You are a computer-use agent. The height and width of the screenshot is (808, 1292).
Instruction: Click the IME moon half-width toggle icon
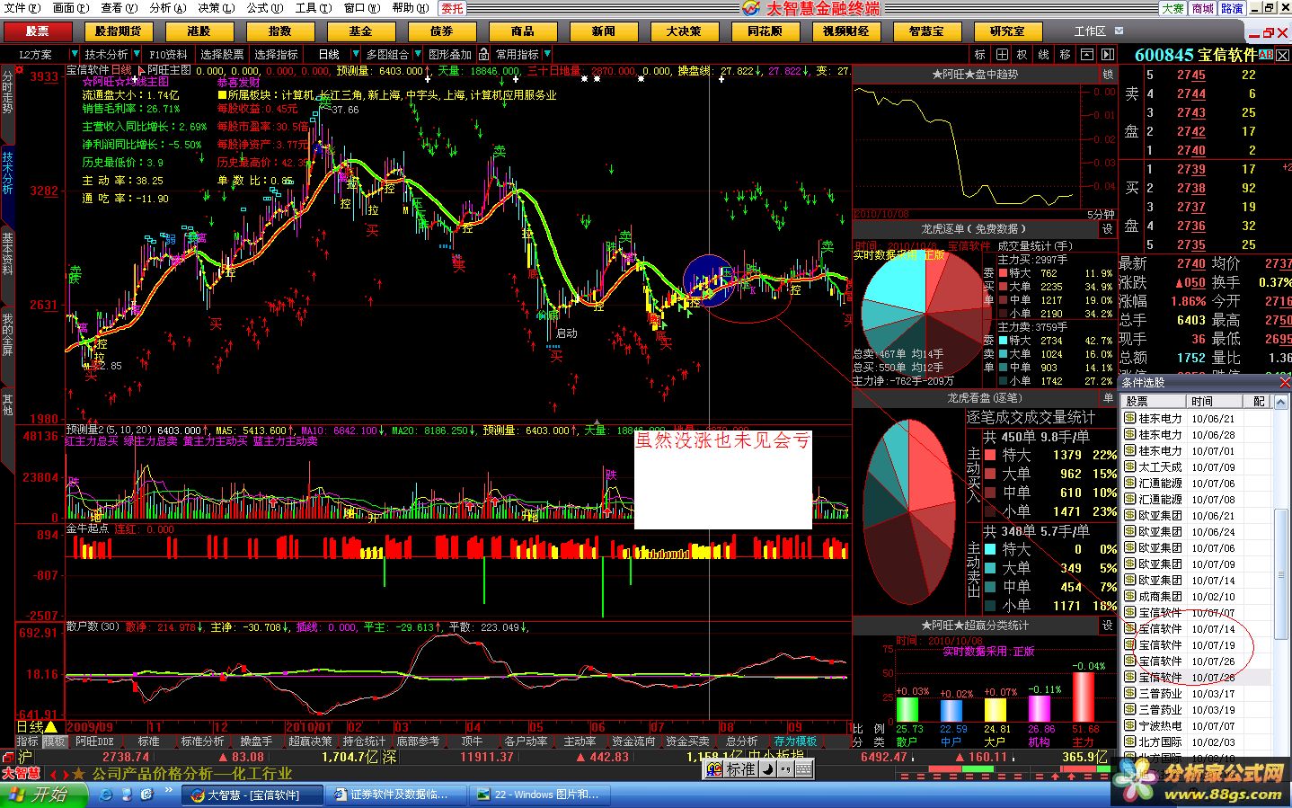click(768, 769)
